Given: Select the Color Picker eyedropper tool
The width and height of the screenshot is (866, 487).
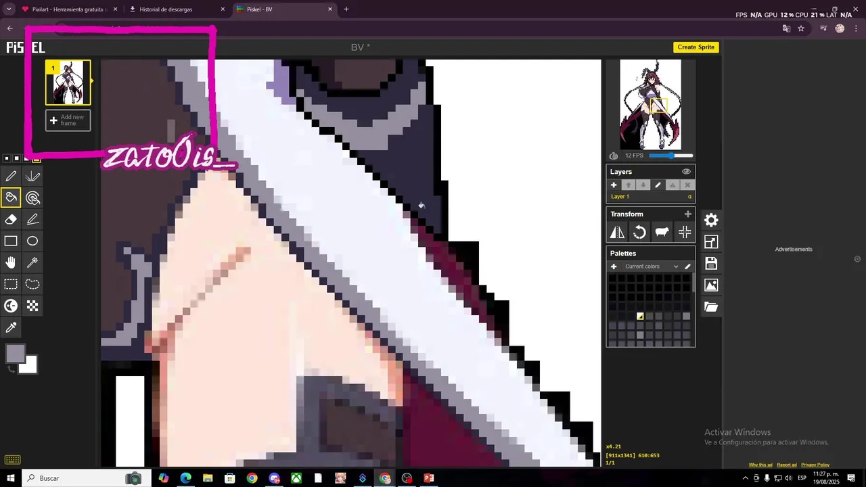Looking at the screenshot, I should click(x=11, y=328).
